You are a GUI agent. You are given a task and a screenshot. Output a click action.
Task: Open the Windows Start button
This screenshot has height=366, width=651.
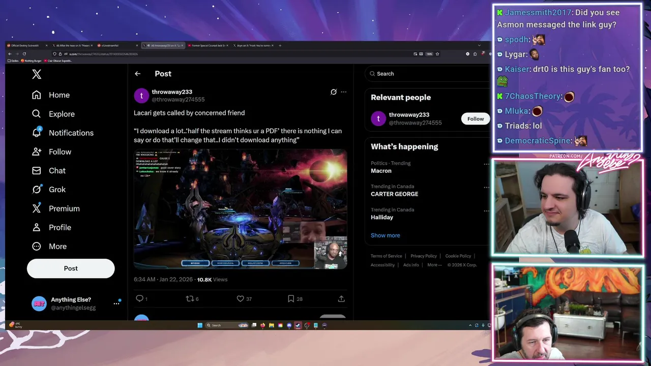(x=200, y=325)
